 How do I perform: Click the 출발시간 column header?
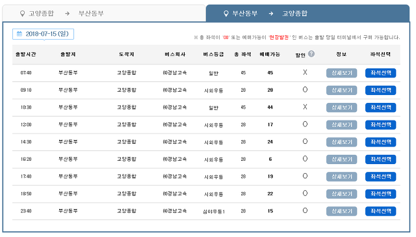click(26, 55)
